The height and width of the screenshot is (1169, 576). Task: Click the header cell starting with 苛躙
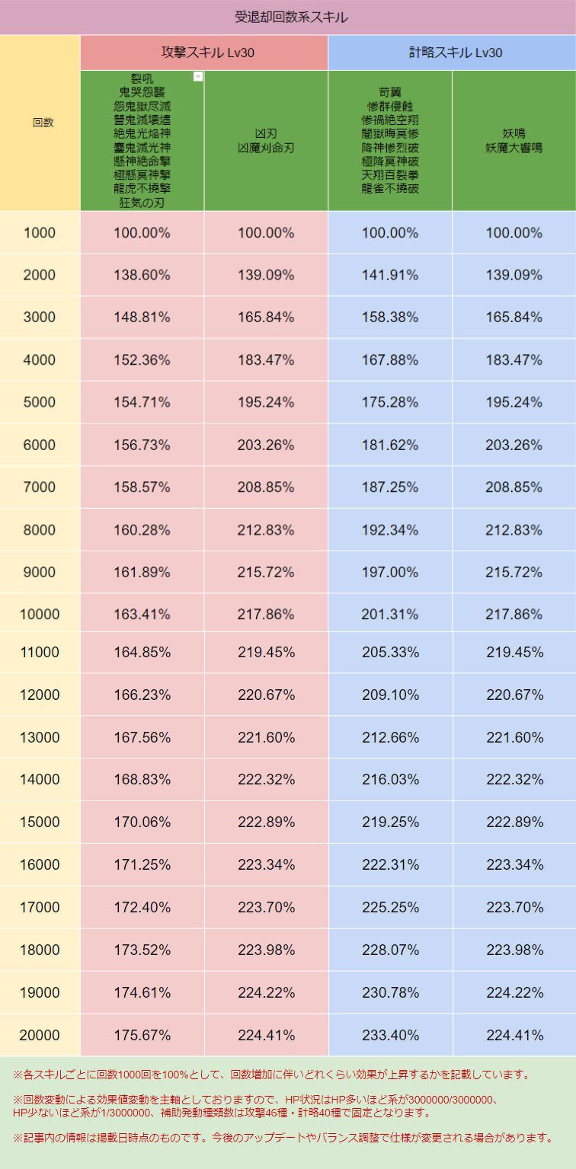pos(390,141)
